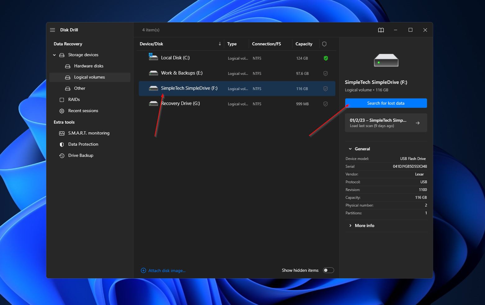
Task: Click the Connection/FS column header
Action: (266, 44)
